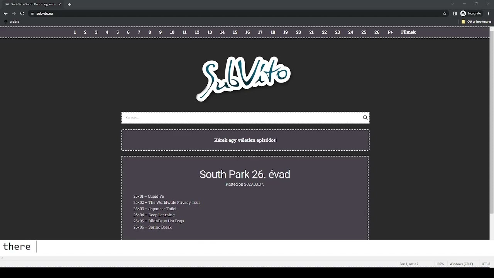Open season 25 in top menu
The height and width of the screenshot is (278, 494).
(x=364, y=32)
